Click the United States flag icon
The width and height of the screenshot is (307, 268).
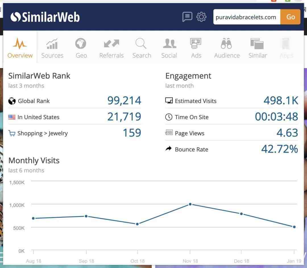[x=12, y=117]
